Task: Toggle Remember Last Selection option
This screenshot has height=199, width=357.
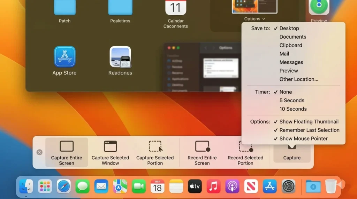Action: point(309,130)
